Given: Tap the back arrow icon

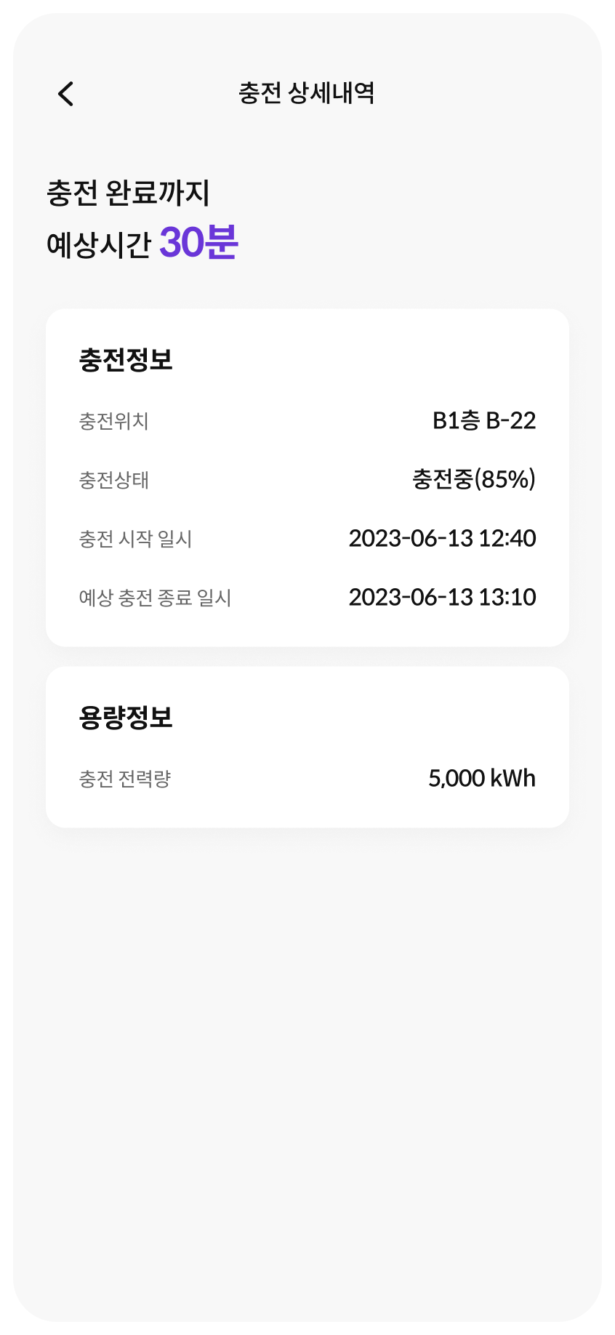Looking at the screenshot, I should click(x=66, y=94).
